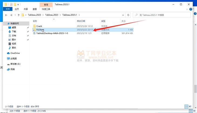Expand chevron after Tableau.2023.1 breadcrumb

coord(79,15)
